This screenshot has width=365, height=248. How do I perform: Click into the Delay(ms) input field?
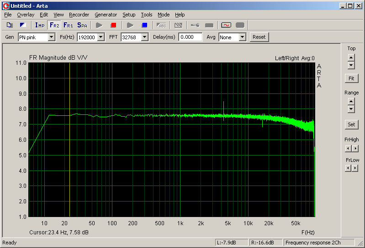click(x=190, y=37)
